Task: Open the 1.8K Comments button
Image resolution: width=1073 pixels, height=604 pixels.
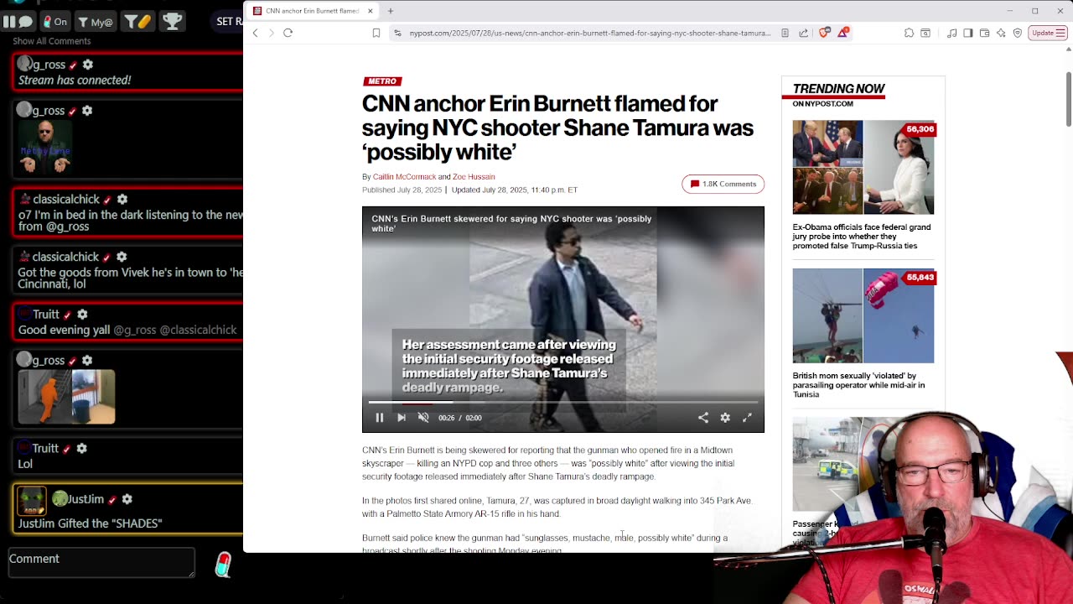Action: click(723, 184)
